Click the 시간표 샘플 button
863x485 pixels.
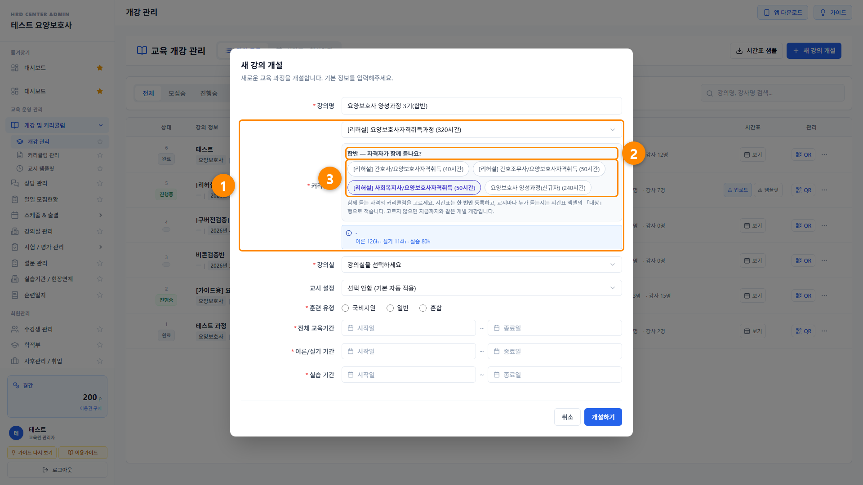point(756,51)
